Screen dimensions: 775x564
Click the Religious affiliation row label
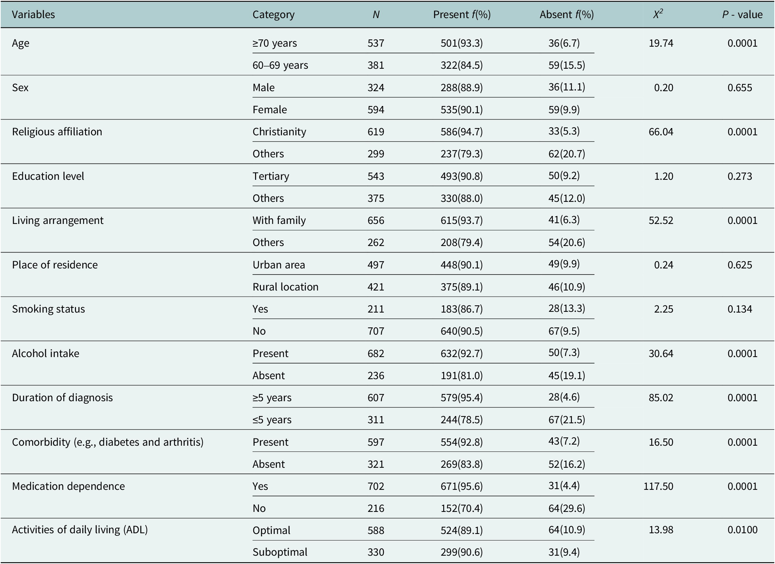(57, 132)
